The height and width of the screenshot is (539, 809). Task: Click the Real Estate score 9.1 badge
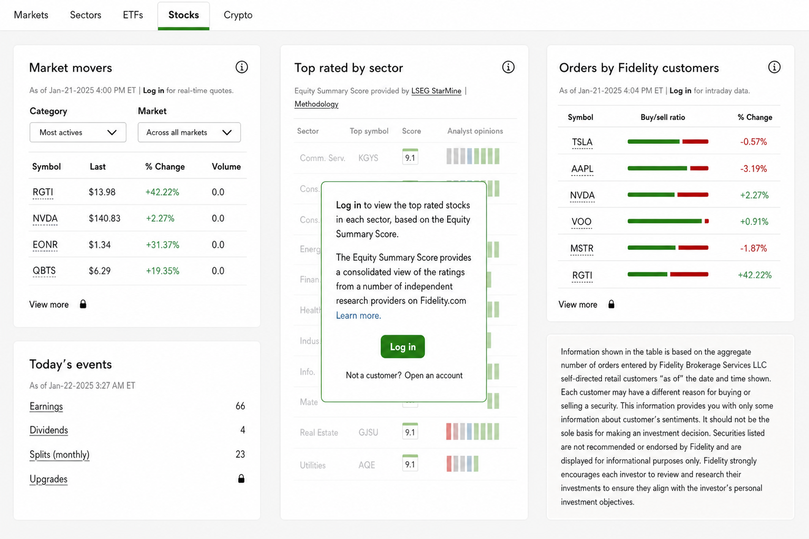coord(410,432)
